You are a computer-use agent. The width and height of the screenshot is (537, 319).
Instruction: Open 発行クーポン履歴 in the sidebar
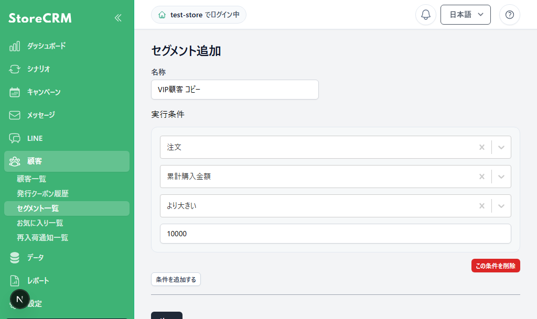coord(43,193)
